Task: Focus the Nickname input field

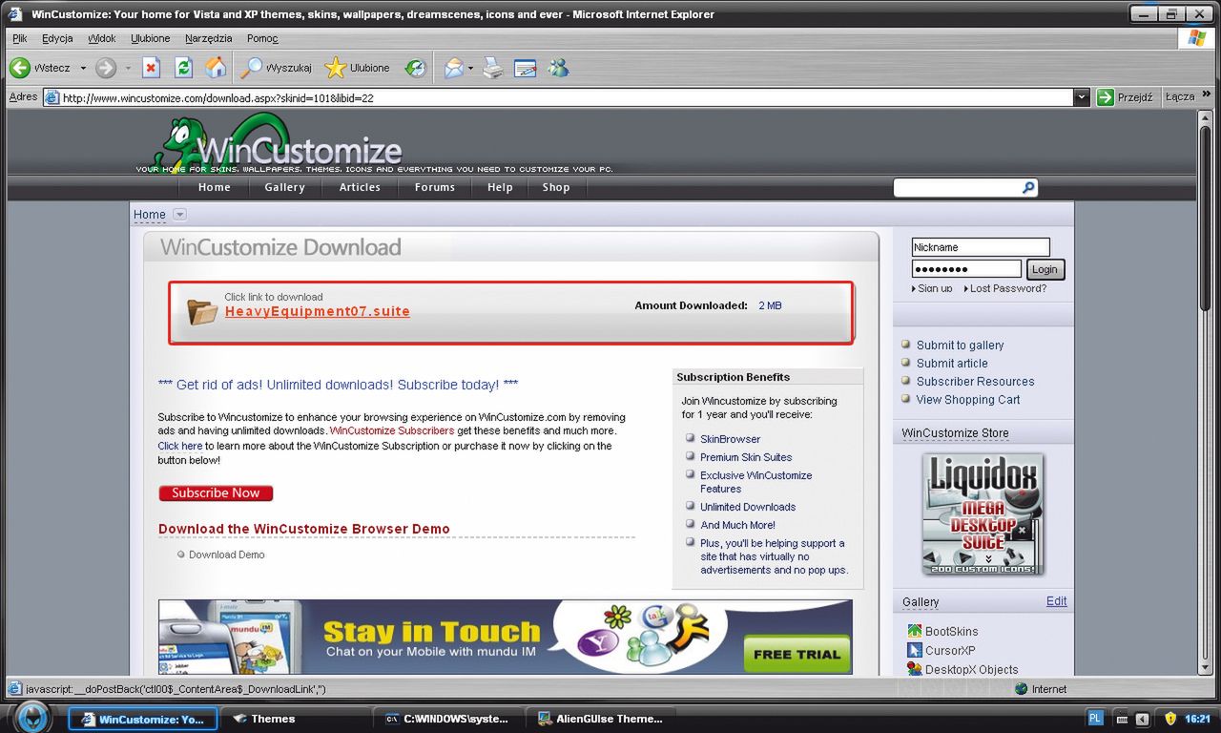Action: tap(981, 247)
